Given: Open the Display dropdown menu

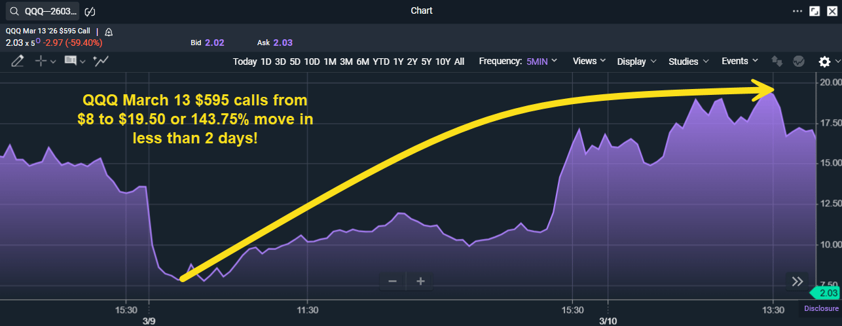Looking at the screenshot, I should click(x=636, y=62).
